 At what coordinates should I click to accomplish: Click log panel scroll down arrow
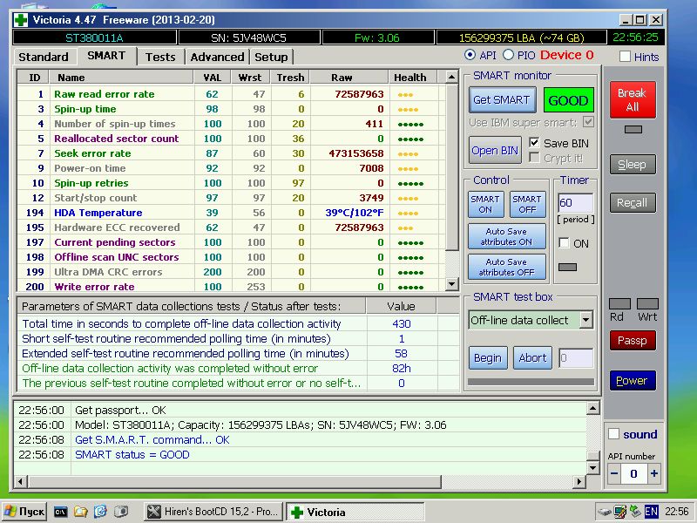tap(593, 467)
